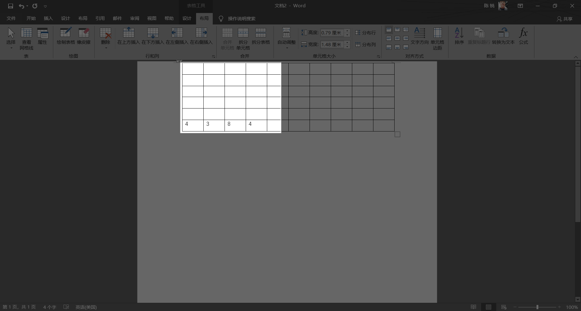The height and width of the screenshot is (311, 581).
Task: Click the row height input field
Action: coord(332,33)
